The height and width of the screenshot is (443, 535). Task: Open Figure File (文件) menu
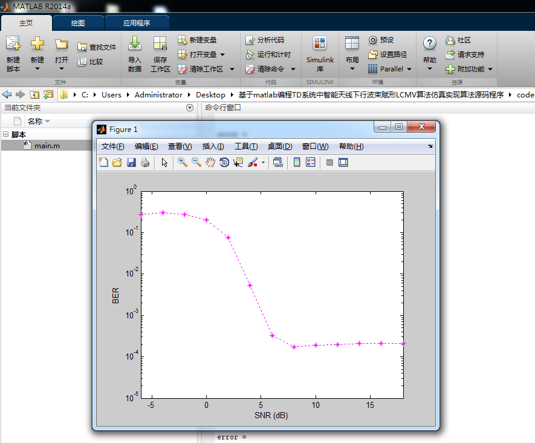coord(112,146)
